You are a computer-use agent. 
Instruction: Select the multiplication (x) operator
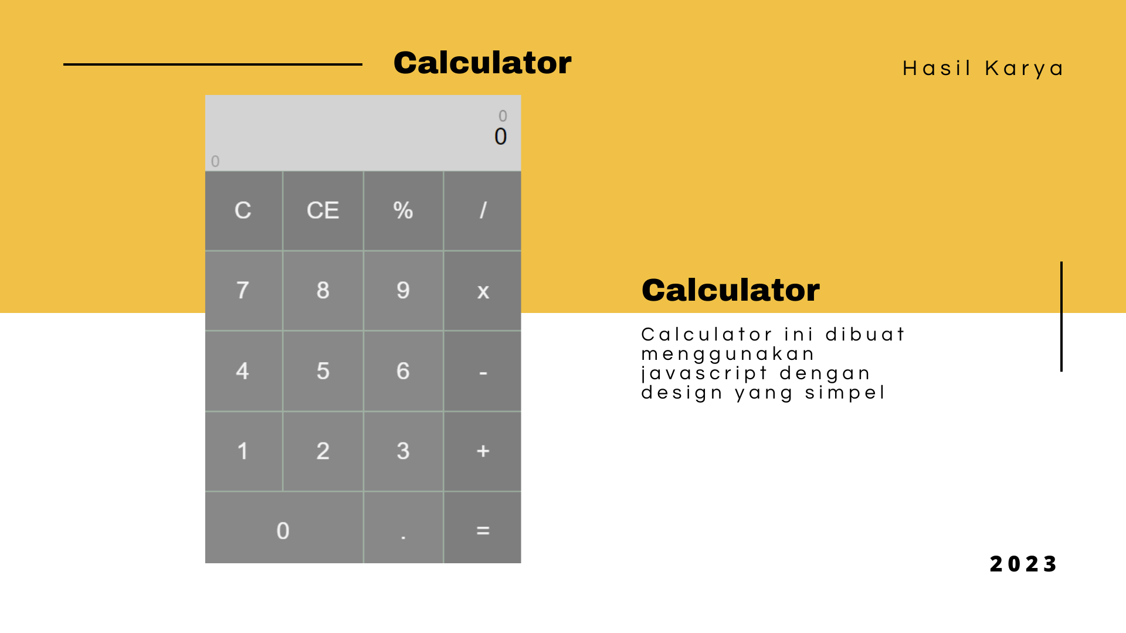coord(482,291)
